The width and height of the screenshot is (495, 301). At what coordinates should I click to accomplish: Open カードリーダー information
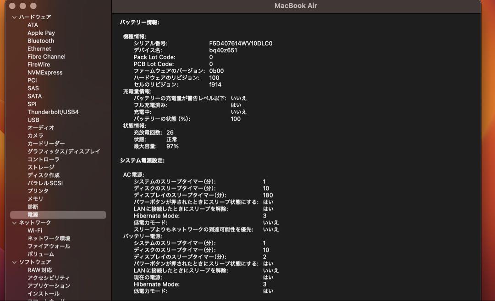point(46,143)
